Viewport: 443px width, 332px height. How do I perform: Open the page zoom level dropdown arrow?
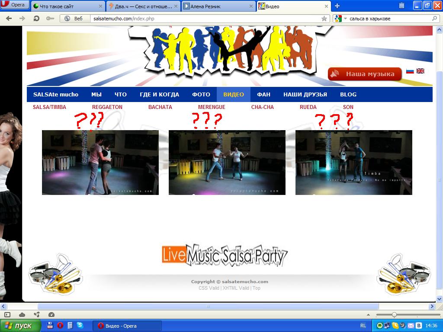tap(368, 315)
